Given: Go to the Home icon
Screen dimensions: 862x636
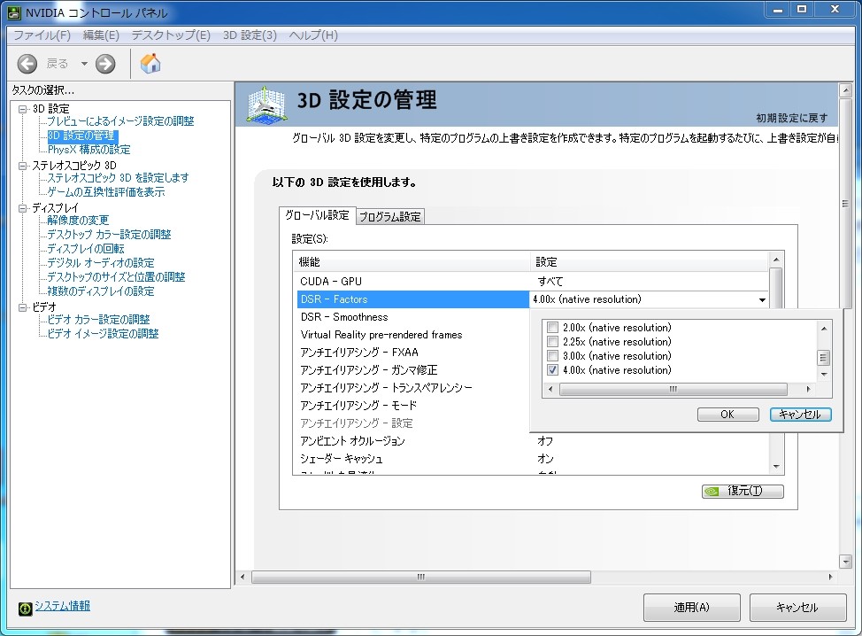Looking at the screenshot, I should pos(150,63).
